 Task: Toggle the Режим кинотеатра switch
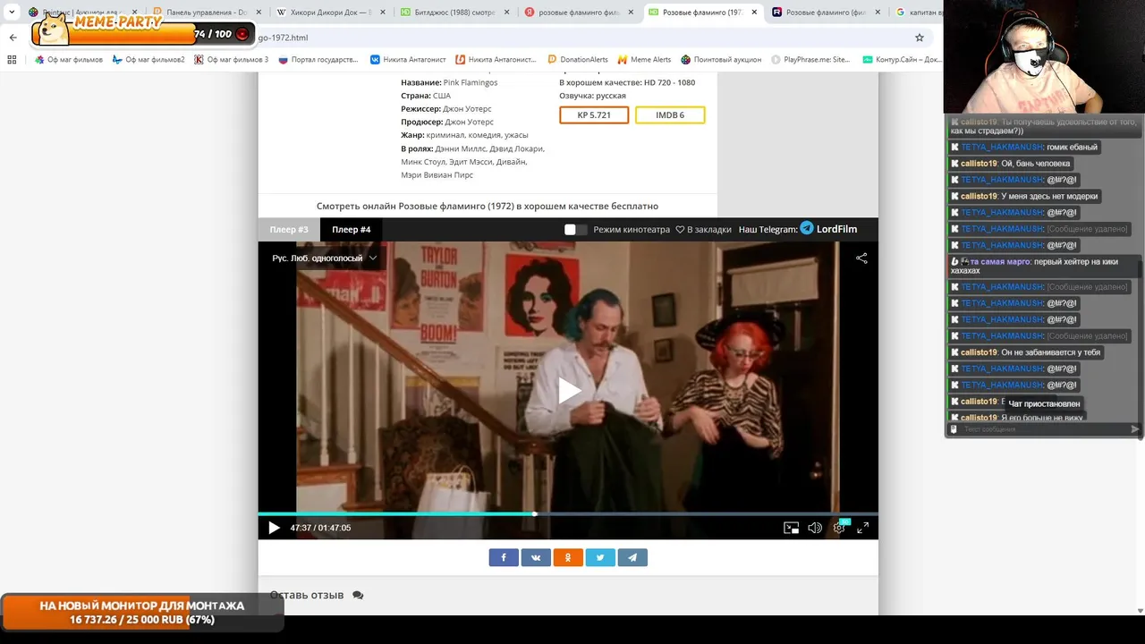pos(576,230)
